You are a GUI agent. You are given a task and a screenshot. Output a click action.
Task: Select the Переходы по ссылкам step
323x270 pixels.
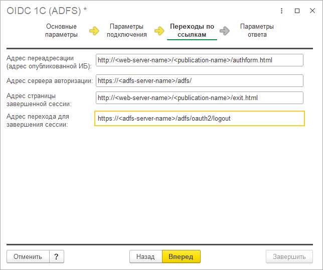[192, 31]
